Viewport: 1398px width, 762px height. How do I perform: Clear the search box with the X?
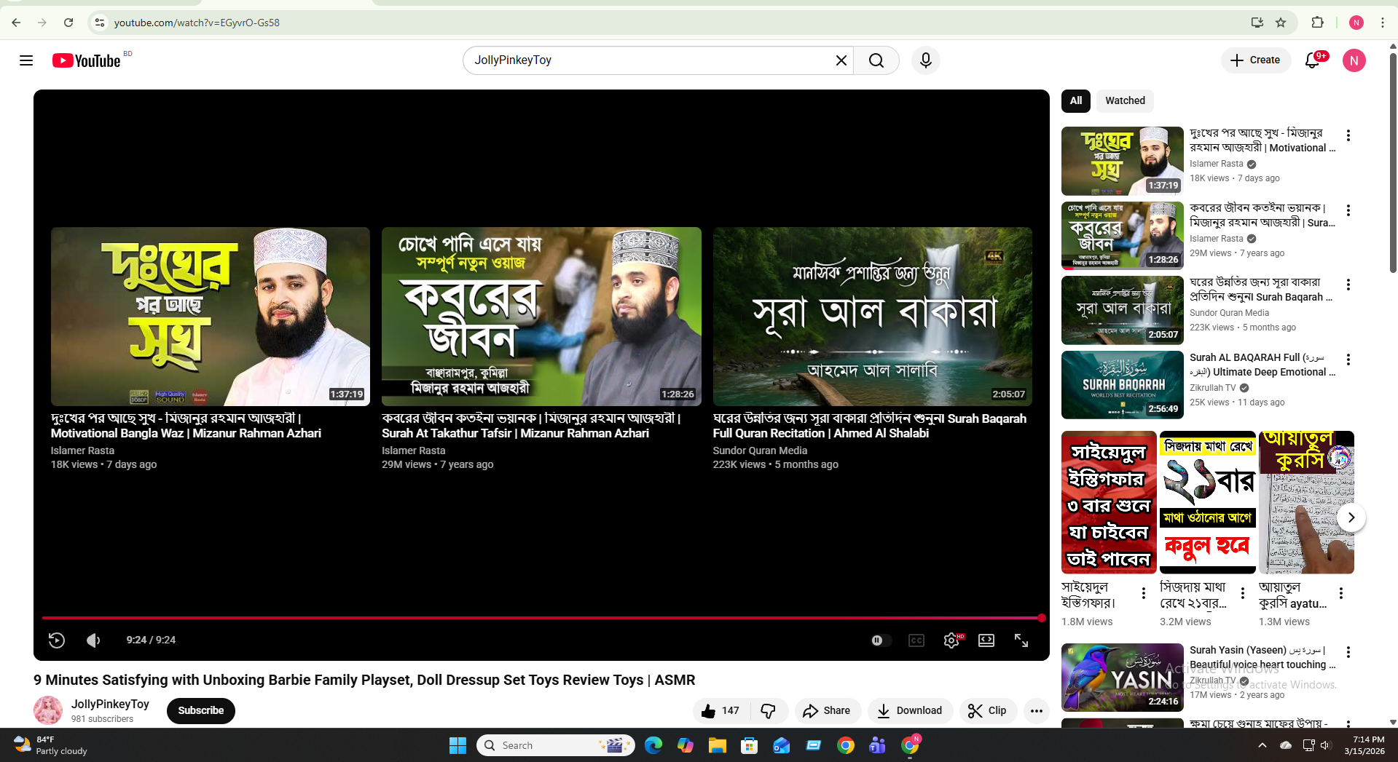click(x=841, y=60)
